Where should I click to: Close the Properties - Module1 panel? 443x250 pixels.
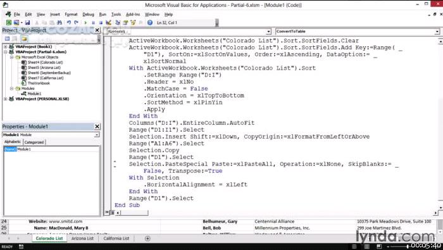click(97, 127)
